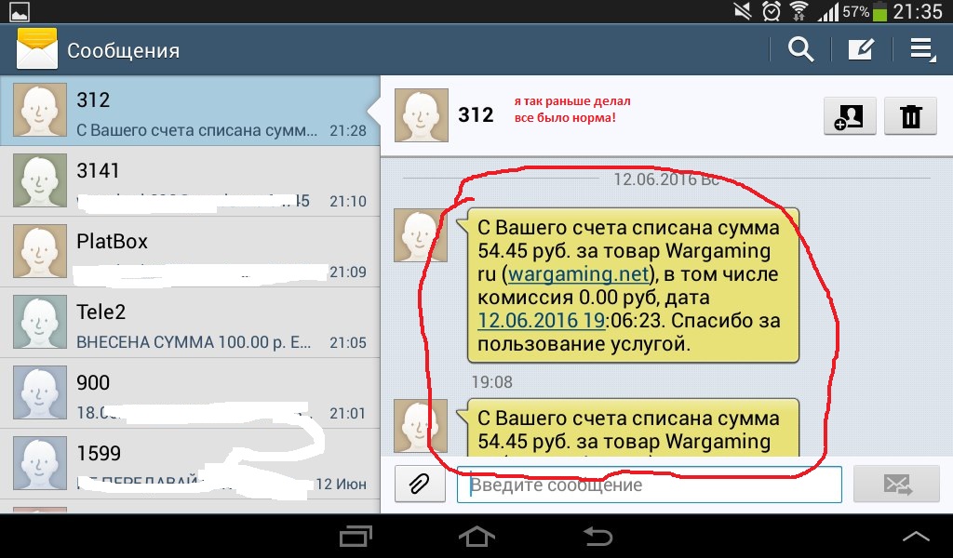Tap the Tele2 contact avatar
953x558 pixels.
[x=40, y=322]
